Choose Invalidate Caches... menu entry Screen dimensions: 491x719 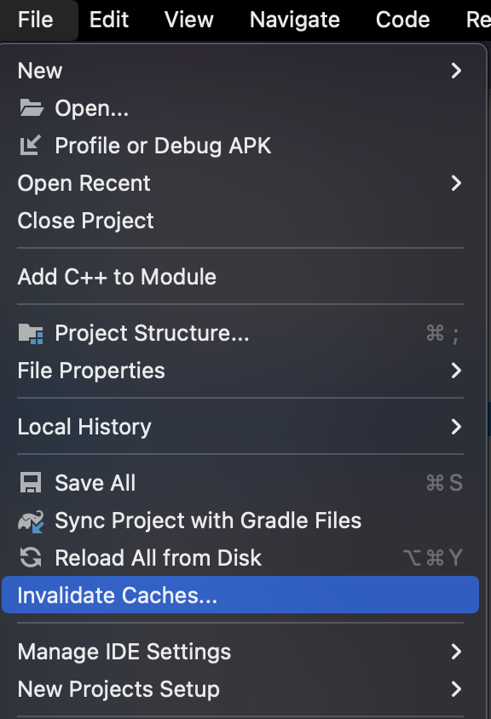click(240, 595)
